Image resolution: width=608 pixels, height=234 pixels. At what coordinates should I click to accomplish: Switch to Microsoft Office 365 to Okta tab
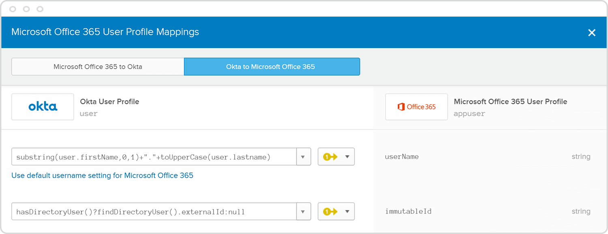97,66
